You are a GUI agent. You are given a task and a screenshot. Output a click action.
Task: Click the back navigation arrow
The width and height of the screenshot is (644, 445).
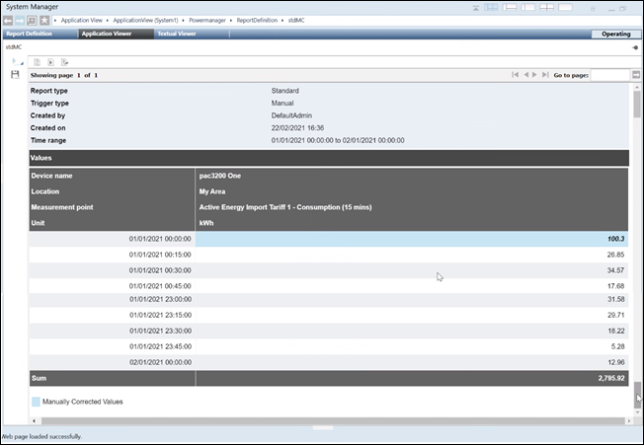pos(8,20)
